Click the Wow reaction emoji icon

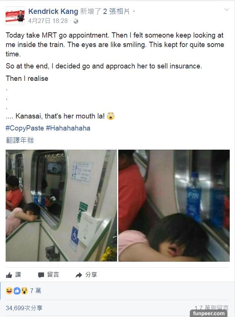click(x=24, y=291)
